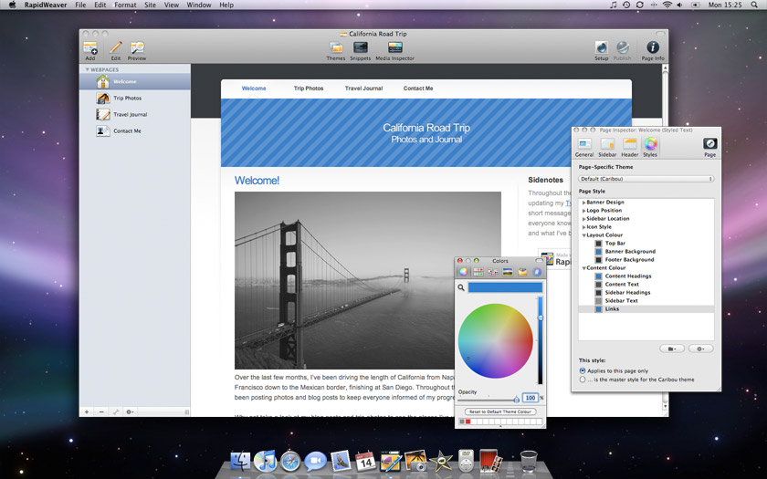Open Page Info from the toolbar
This screenshot has width=767, height=479.
tap(653, 47)
